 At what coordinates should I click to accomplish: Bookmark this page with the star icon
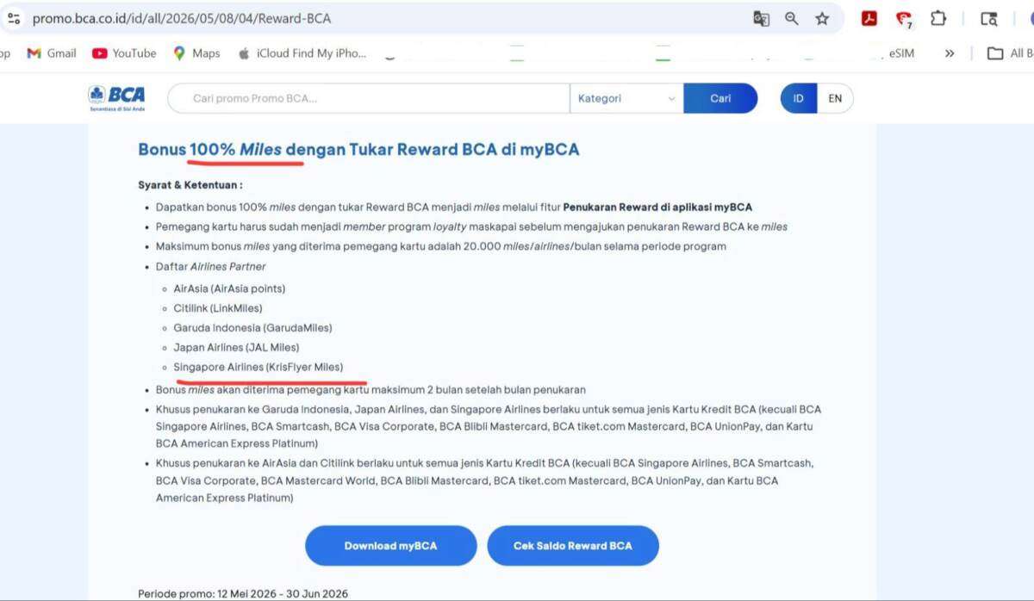click(x=822, y=19)
